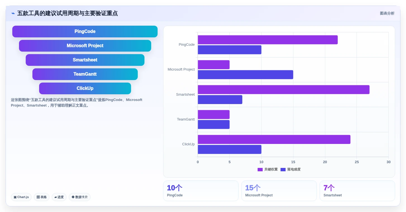Click ClickUp purple 关键权重 bar
Image resolution: width=406 pixels, height=212 pixels.
(x=274, y=139)
